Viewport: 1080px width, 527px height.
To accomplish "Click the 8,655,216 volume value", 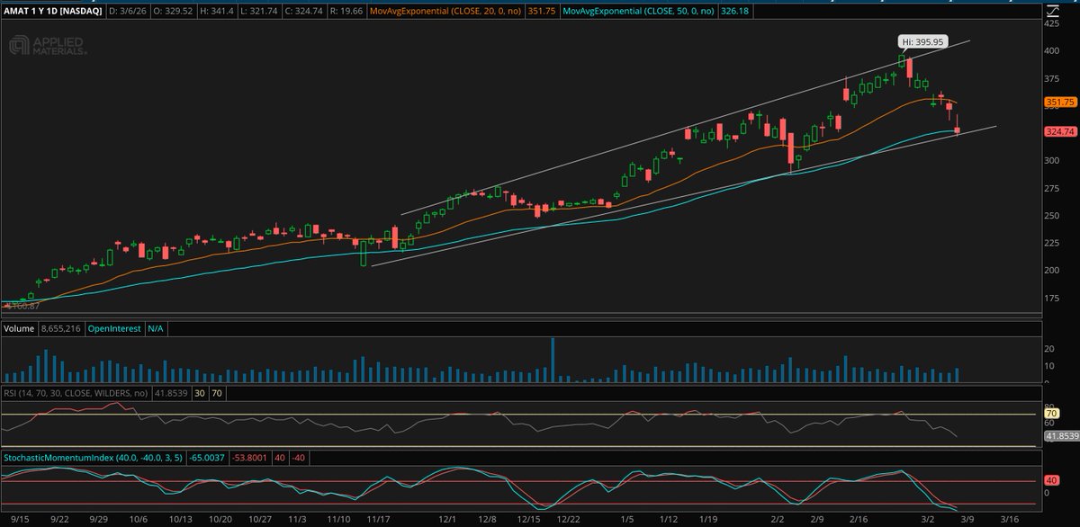I will (59, 328).
